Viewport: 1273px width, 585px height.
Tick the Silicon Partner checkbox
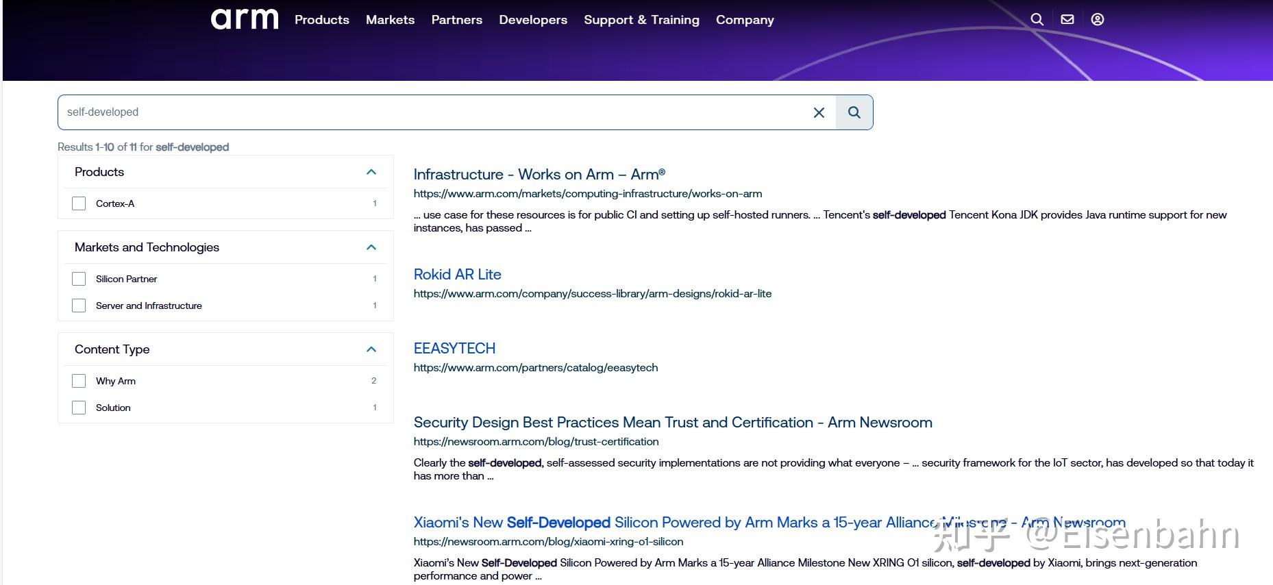point(79,279)
